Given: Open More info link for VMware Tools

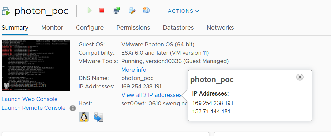Looking at the screenshot, I should click(x=134, y=70).
